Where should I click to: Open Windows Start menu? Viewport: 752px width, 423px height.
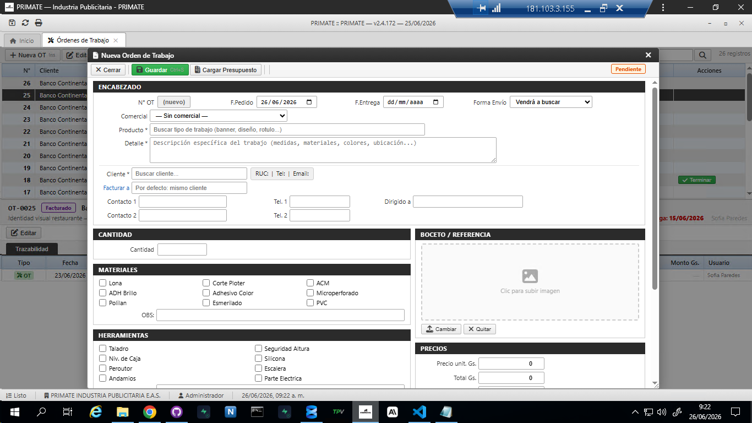[14, 412]
